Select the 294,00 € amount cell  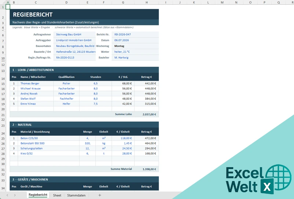pos(147,148)
